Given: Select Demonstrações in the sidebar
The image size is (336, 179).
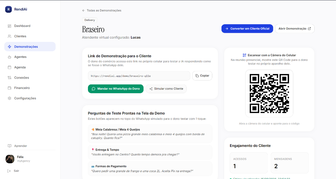Looking at the screenshot, I should (30, 46).
